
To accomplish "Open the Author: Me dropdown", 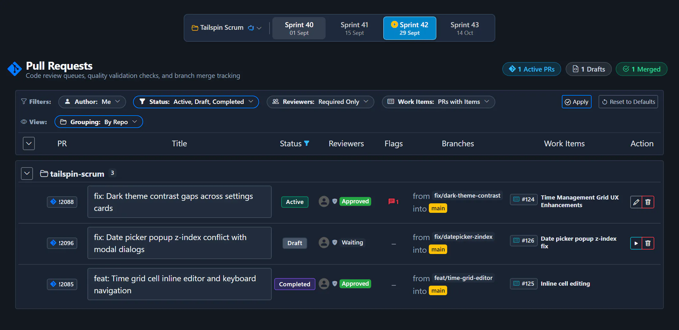I will pyautogui.click(x=92, y=102).
